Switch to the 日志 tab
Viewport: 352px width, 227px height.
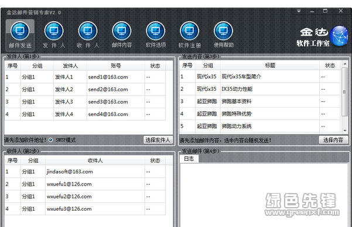[x=189, y=159]
